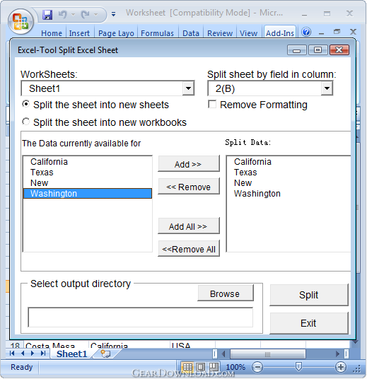Click the Sheet1 worksheet tab
Screen dimensions: 367x379
[71, 354]
